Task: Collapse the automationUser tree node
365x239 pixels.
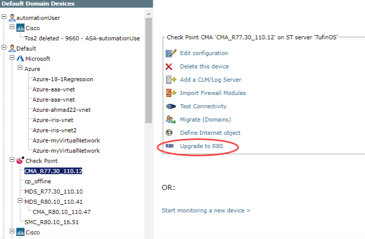Action: point(4,17)
